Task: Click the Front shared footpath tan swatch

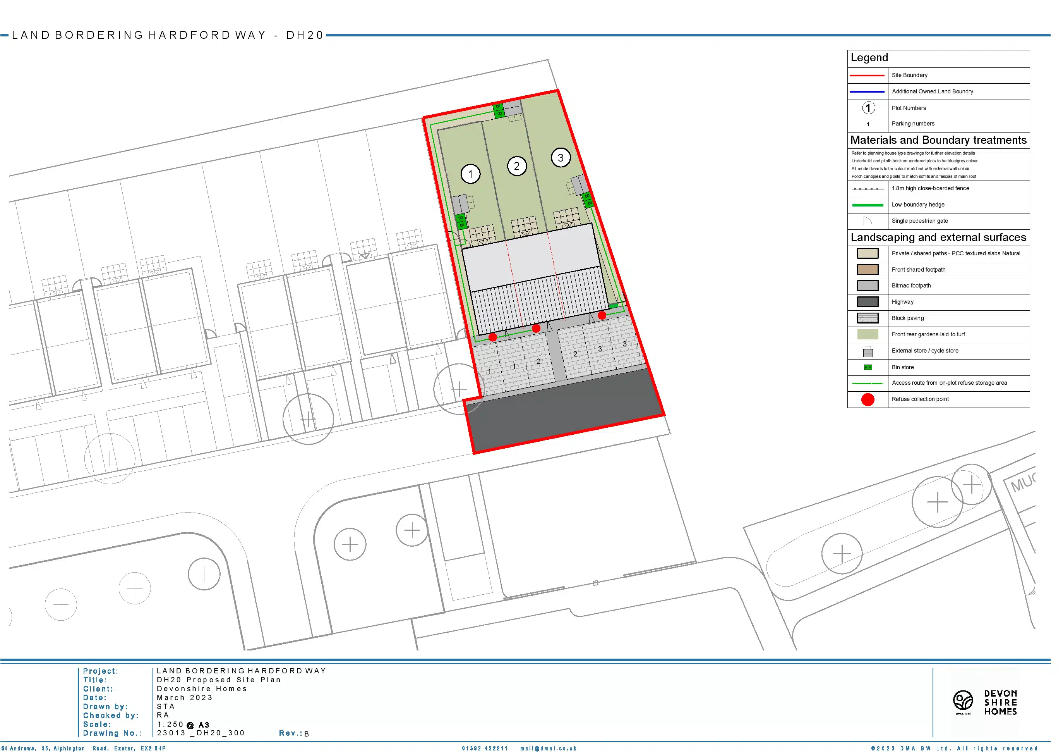Action: [868, 270]
